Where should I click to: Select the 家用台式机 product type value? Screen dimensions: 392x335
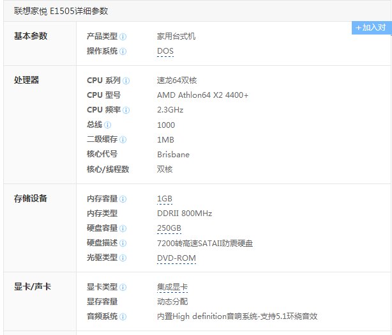pyautogui.click(x=176, y=36)
